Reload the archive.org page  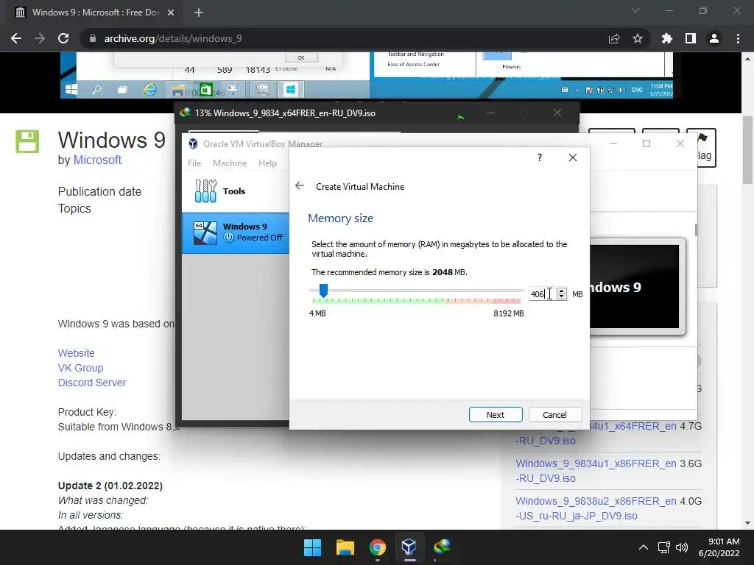point(63,38)
